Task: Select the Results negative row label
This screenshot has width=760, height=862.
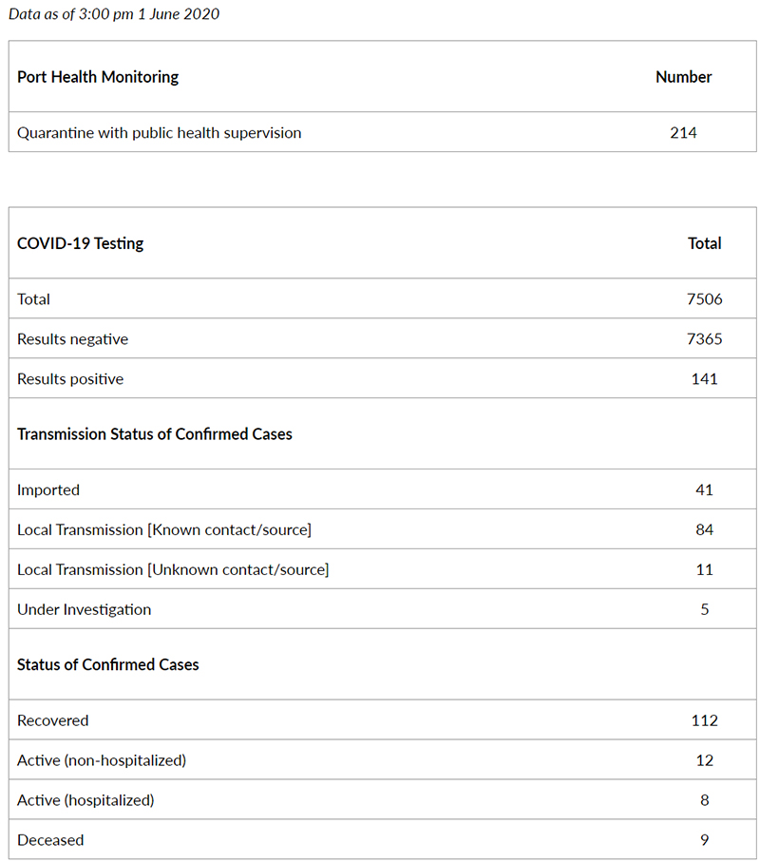Action: tap(72, 339)
